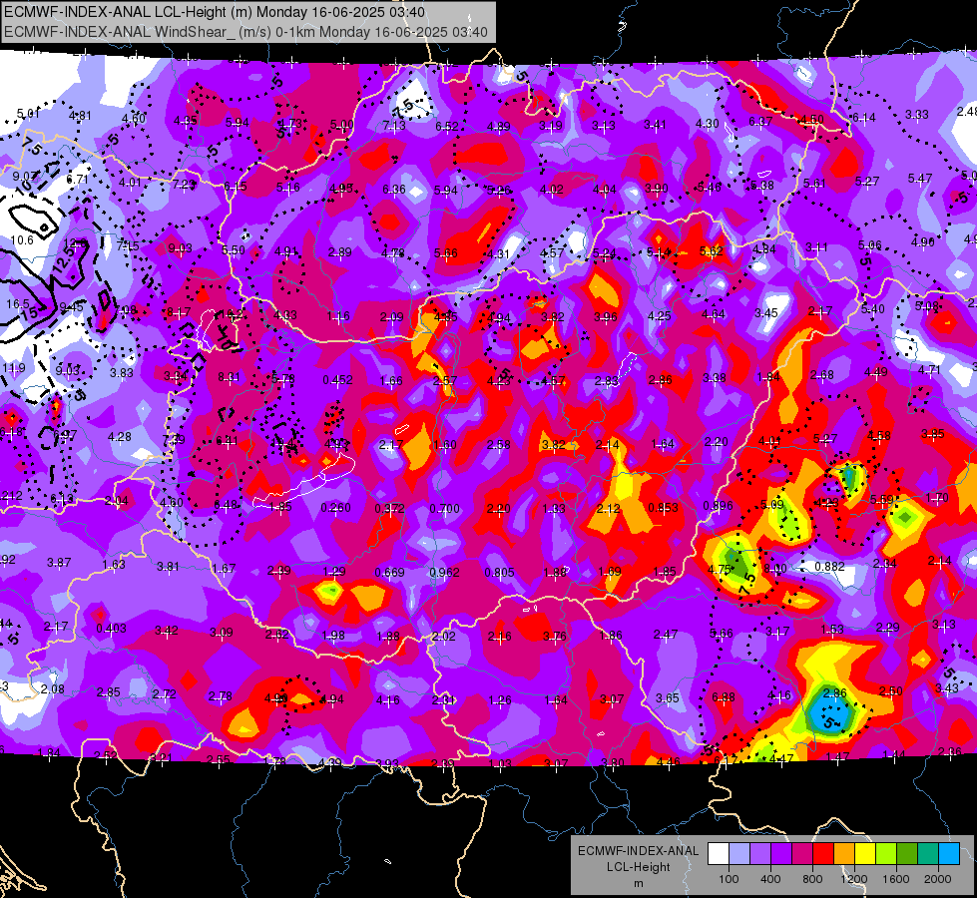This screenshot has height=898, width=977.
Task: Click the wind shear value 0.896
Action: pyautogui.click(x=718, y=506)
